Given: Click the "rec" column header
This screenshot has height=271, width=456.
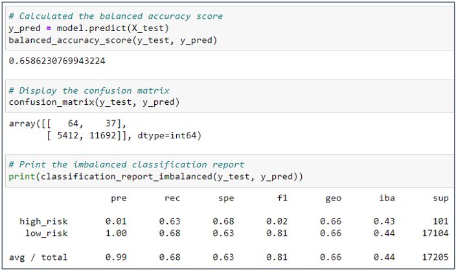Looking at the screenshot, I should (x=172, y=199).
